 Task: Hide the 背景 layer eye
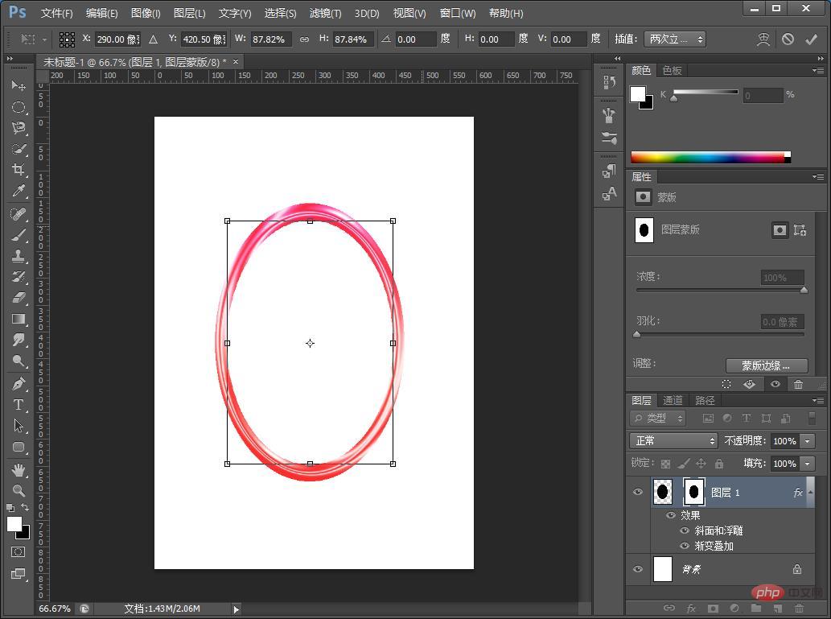(638, 568)
